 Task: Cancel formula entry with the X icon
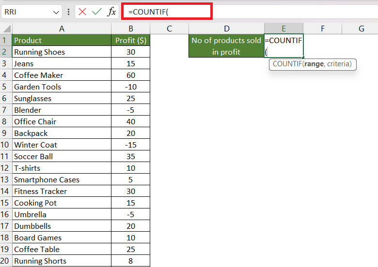coord(82,12)
